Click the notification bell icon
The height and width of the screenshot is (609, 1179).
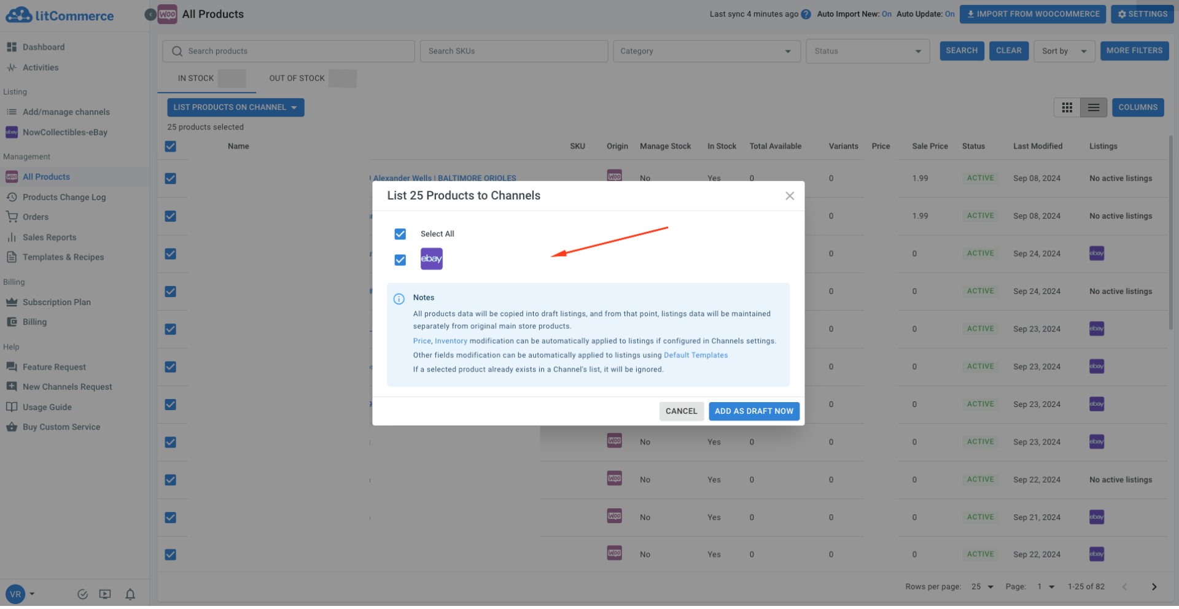point(130,594)
